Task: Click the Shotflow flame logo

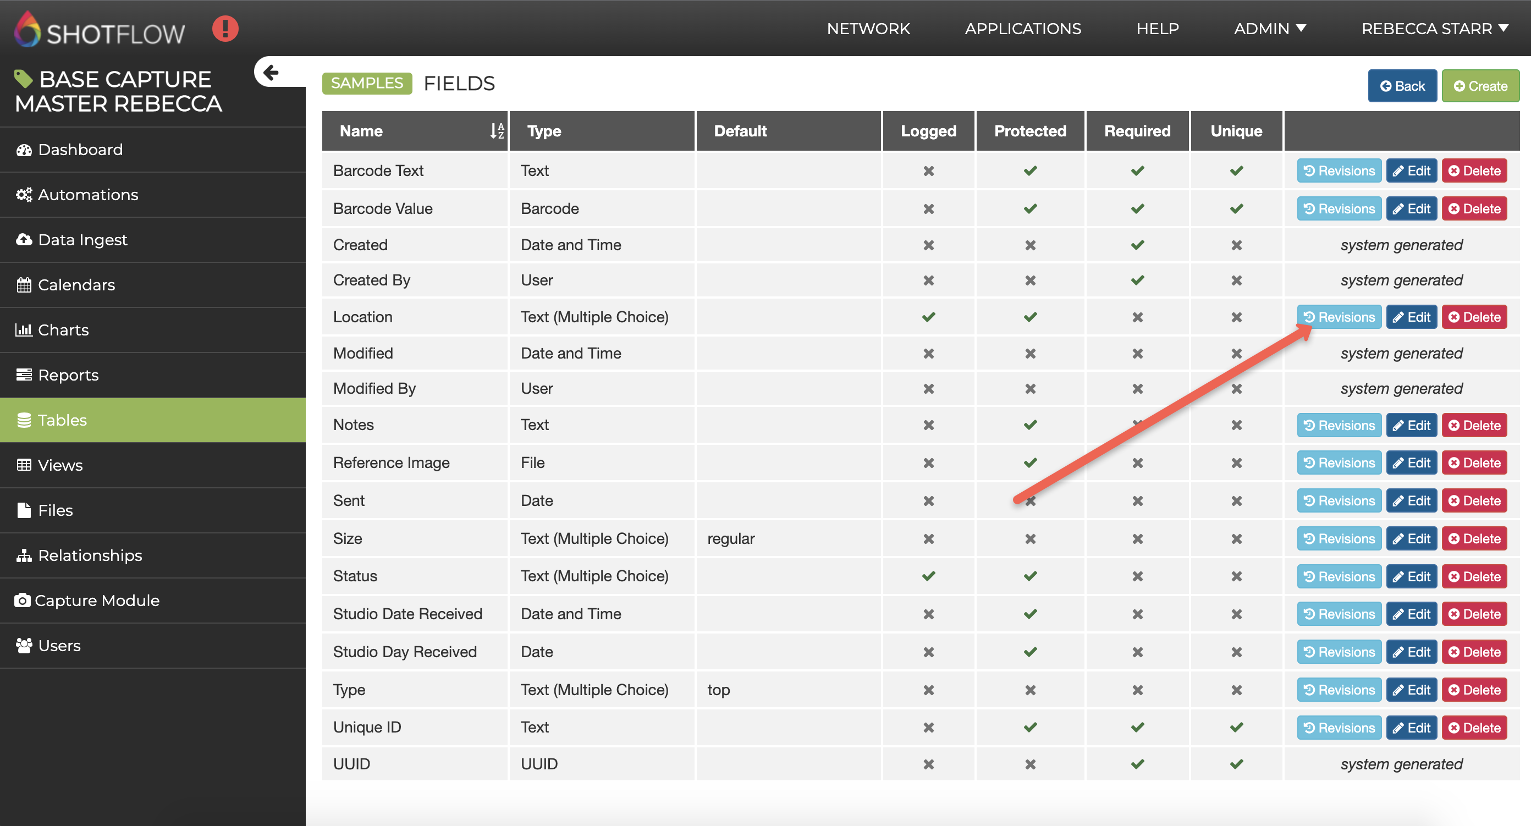Action: point(27,29)
